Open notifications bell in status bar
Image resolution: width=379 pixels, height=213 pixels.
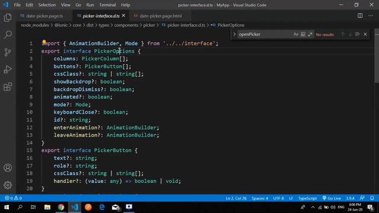pos(372,198)
